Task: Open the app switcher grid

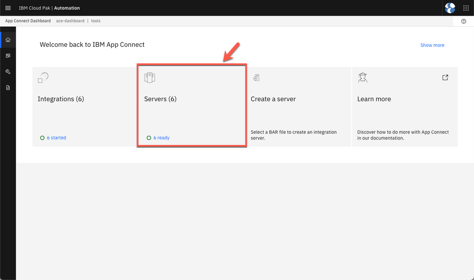Action: click(466, 8)
